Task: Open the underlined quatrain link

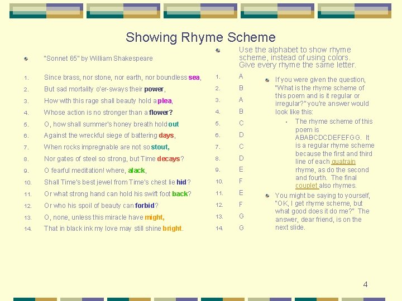Action: tap(343, 162)
